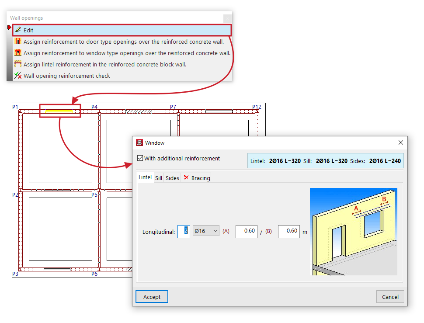
Task: Click Sides 2Ø16 L=240 summary text
Action: point(375,161)
